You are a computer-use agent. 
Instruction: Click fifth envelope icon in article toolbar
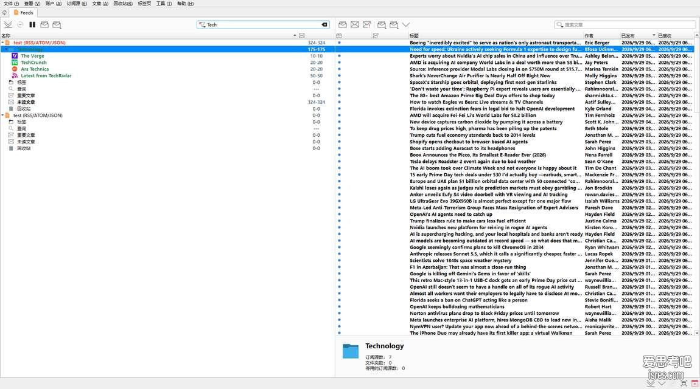click(394, 24)
